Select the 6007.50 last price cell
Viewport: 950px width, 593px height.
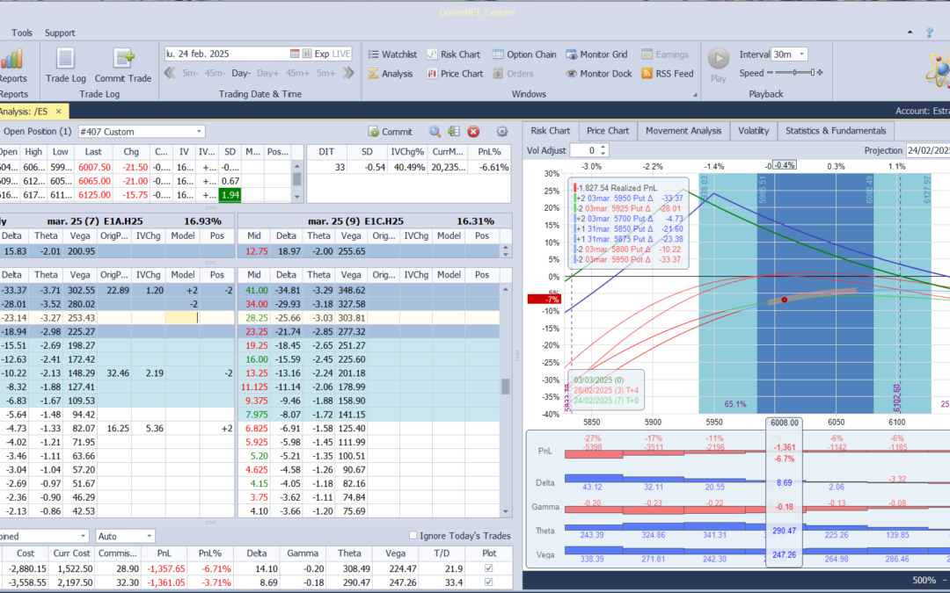[x=94, y=167]
